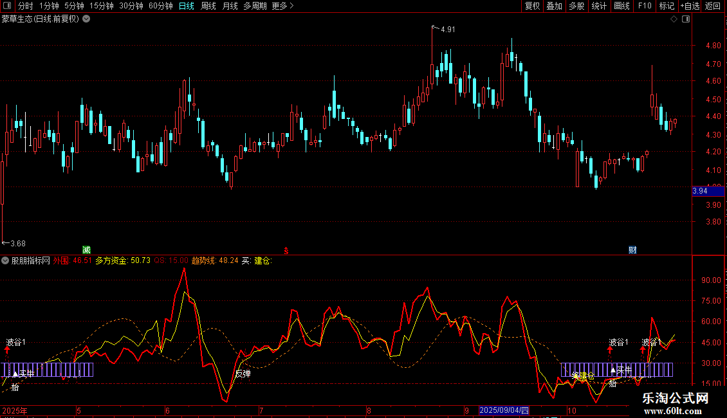Click the 90.00 level on the indicator axis

[x=711, y=280]
